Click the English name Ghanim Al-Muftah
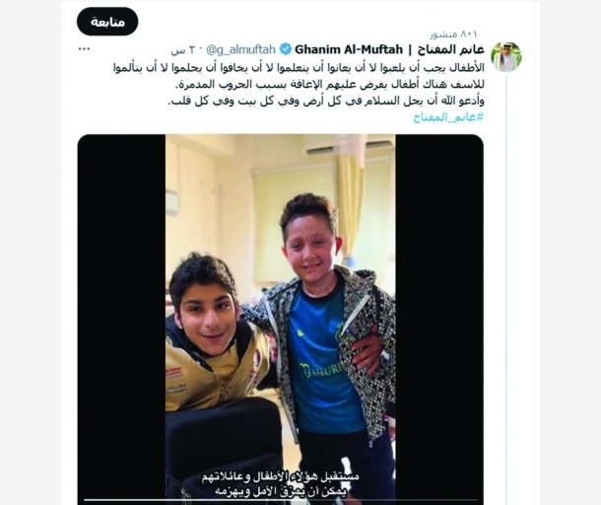601x505 pixels. pos(349,49)
